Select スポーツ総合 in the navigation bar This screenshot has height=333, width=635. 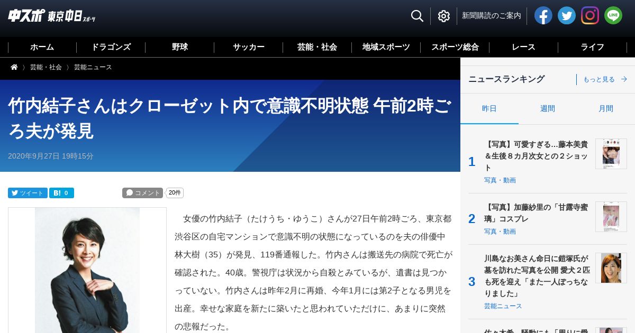point(455,47)
